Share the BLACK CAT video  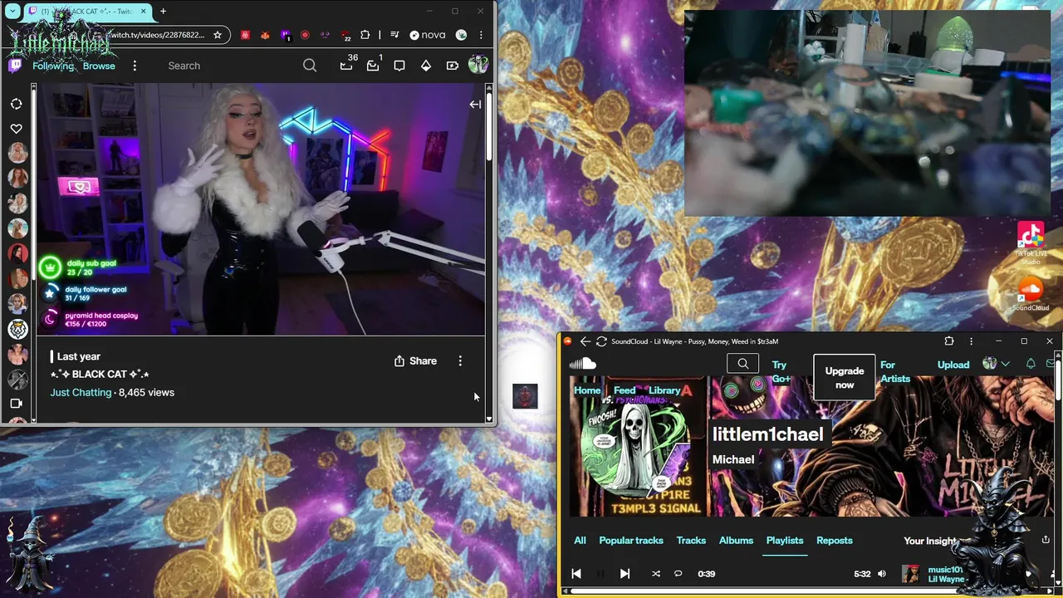click(415, 360)
